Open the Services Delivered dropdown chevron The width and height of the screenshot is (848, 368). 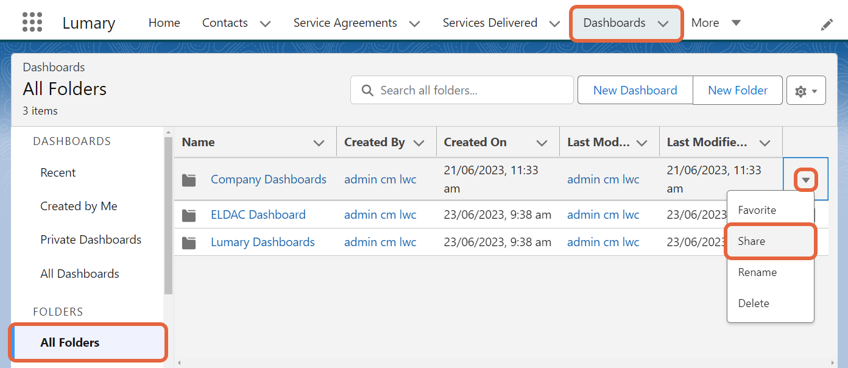(554, 24)
